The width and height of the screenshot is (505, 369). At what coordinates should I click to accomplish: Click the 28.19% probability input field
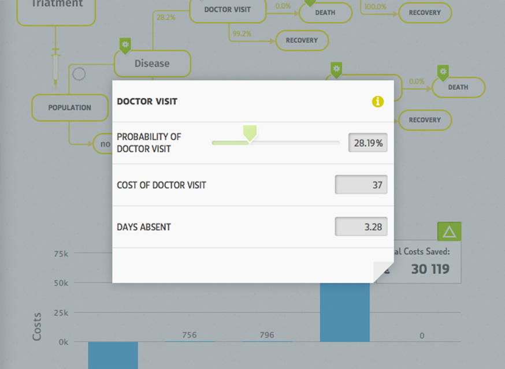click(368, 143)
